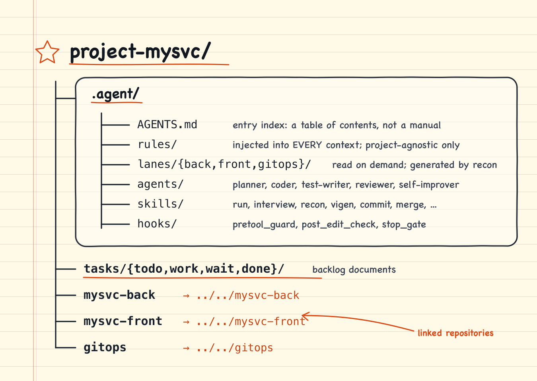The width and height of the screenshot is (537, 381).
Task: Click the mysvc-back repository entry
Action: (119, 295)
